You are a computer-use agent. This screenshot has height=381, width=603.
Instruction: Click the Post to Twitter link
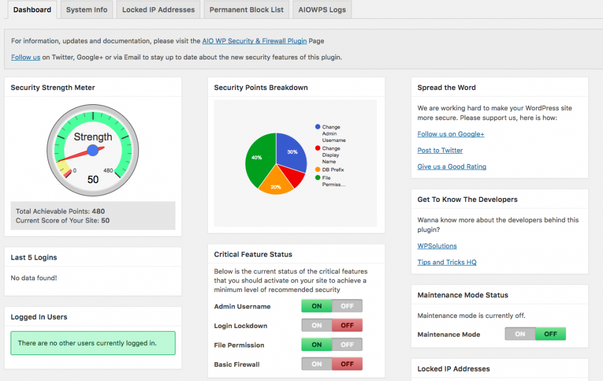point(440,150)
